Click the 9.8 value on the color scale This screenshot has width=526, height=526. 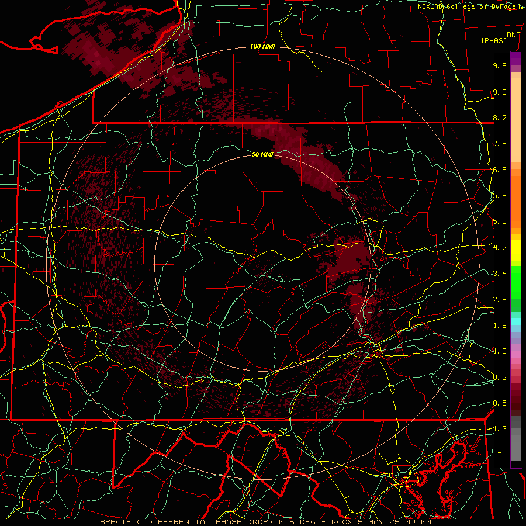[500, 65]
